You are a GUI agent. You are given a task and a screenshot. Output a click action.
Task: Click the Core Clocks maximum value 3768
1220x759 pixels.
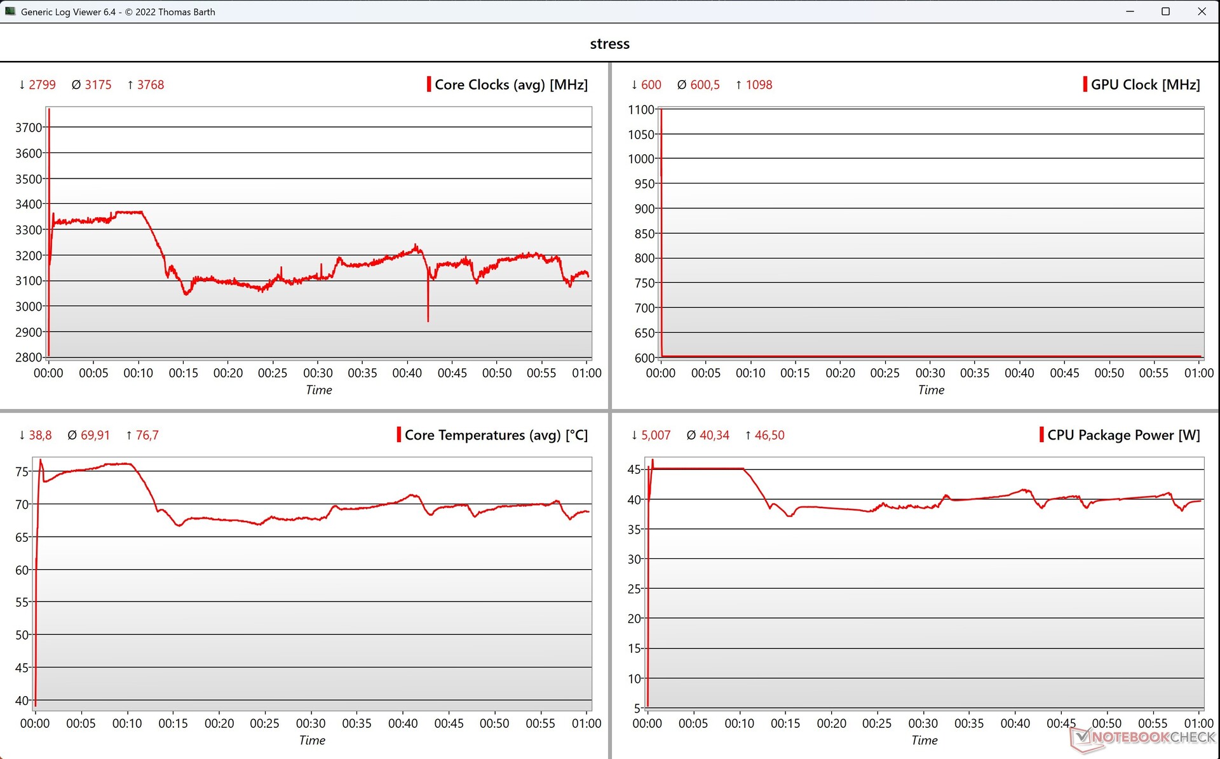pos(151,84)
